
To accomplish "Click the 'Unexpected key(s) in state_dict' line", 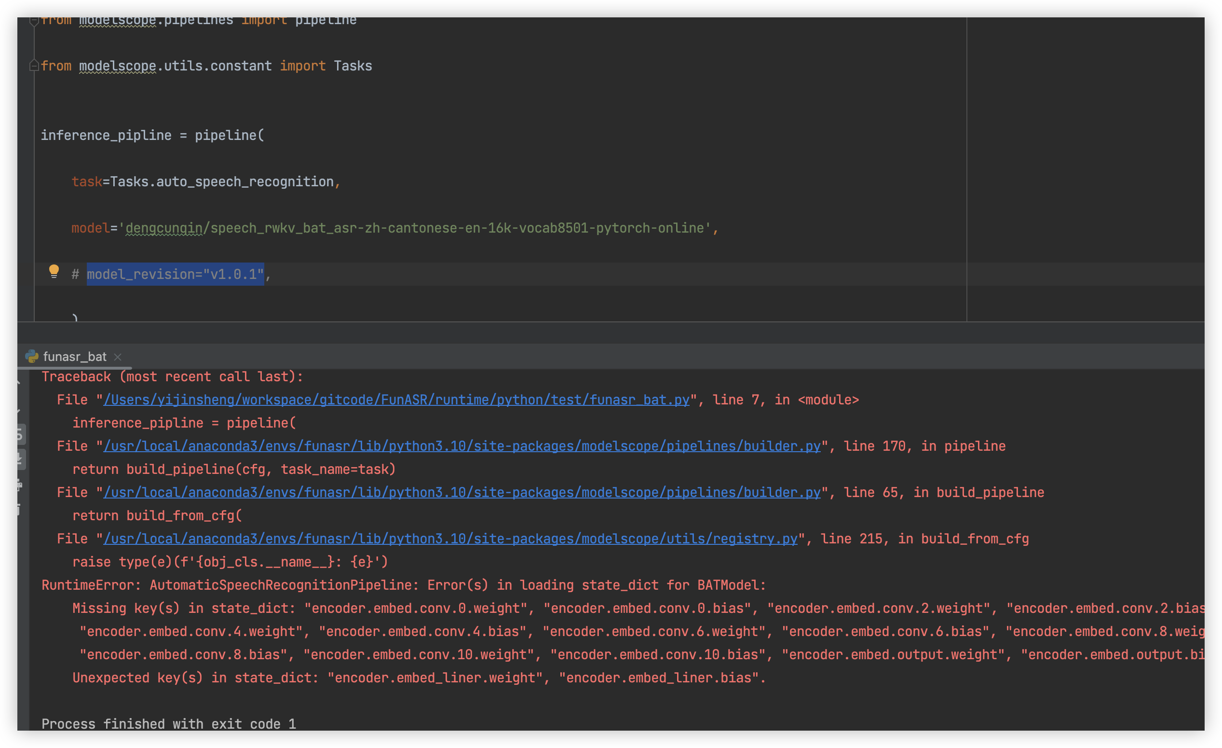I will tap(419, 678).
